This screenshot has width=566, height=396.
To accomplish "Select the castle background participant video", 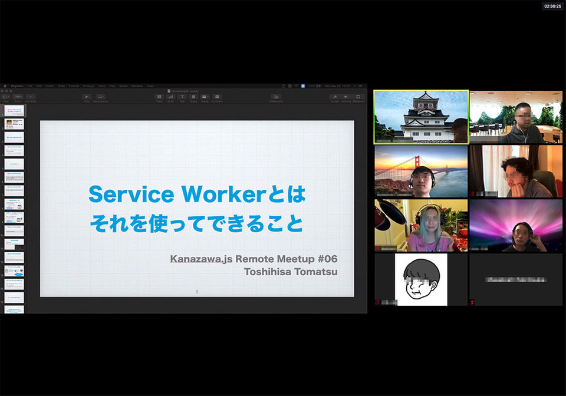I will pyautogui.click(x=421, y=117).
